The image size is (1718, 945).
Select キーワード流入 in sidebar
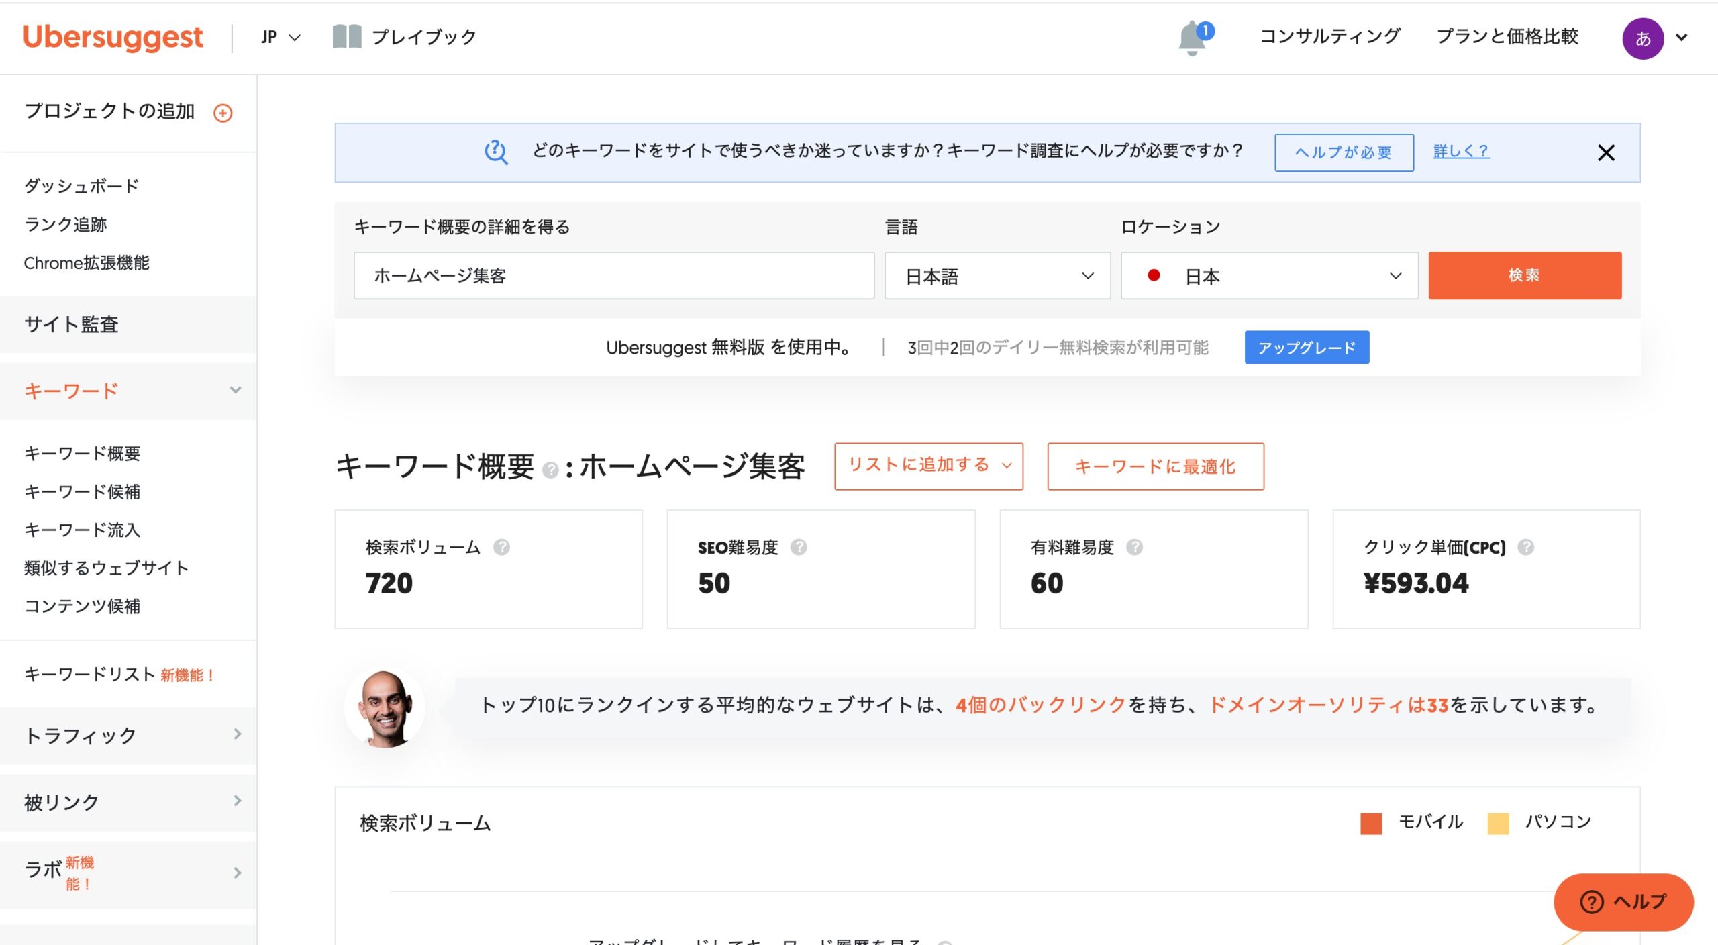(82, 530)
